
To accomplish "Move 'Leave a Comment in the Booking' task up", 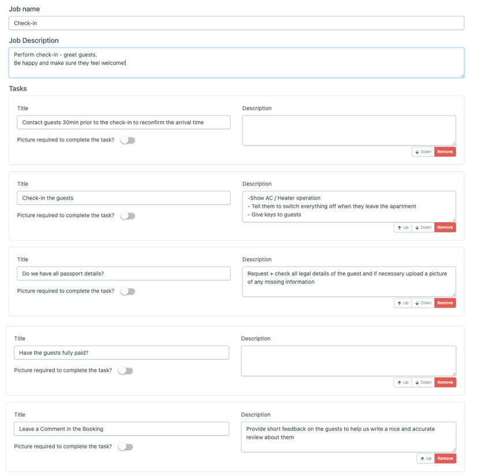I will pos(425,458).
